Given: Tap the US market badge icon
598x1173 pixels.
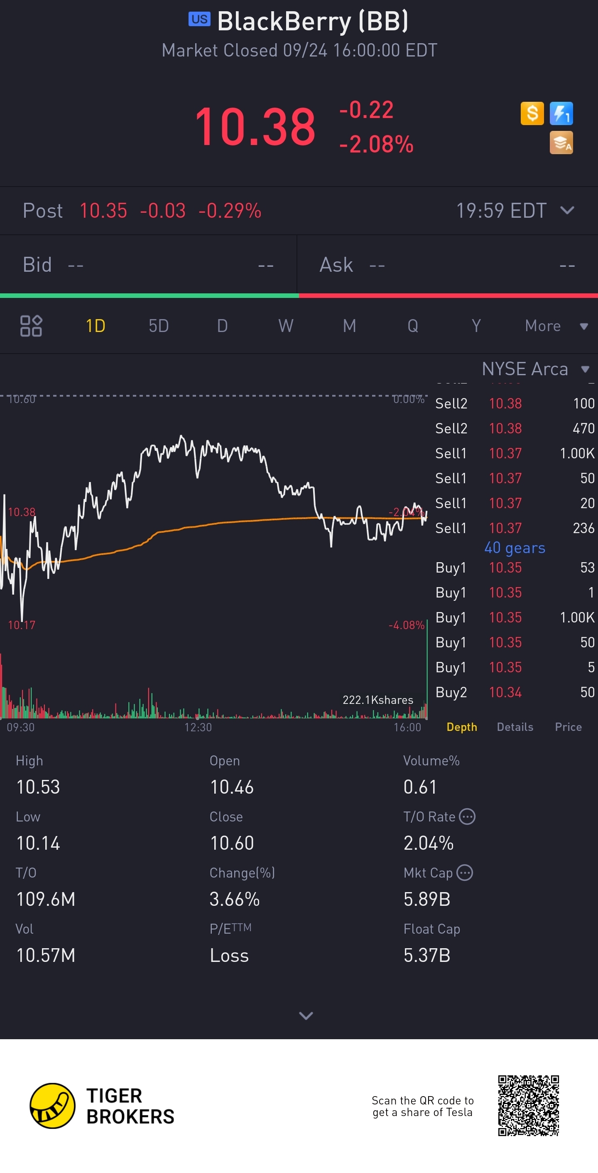Looking at the screenshot, I should [199, 19].
